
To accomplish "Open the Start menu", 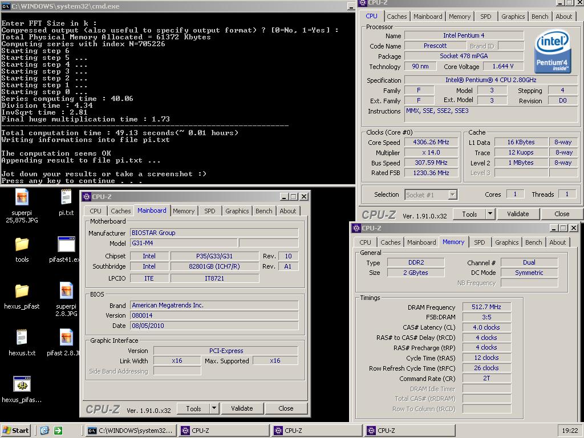I will pos(15,431).
